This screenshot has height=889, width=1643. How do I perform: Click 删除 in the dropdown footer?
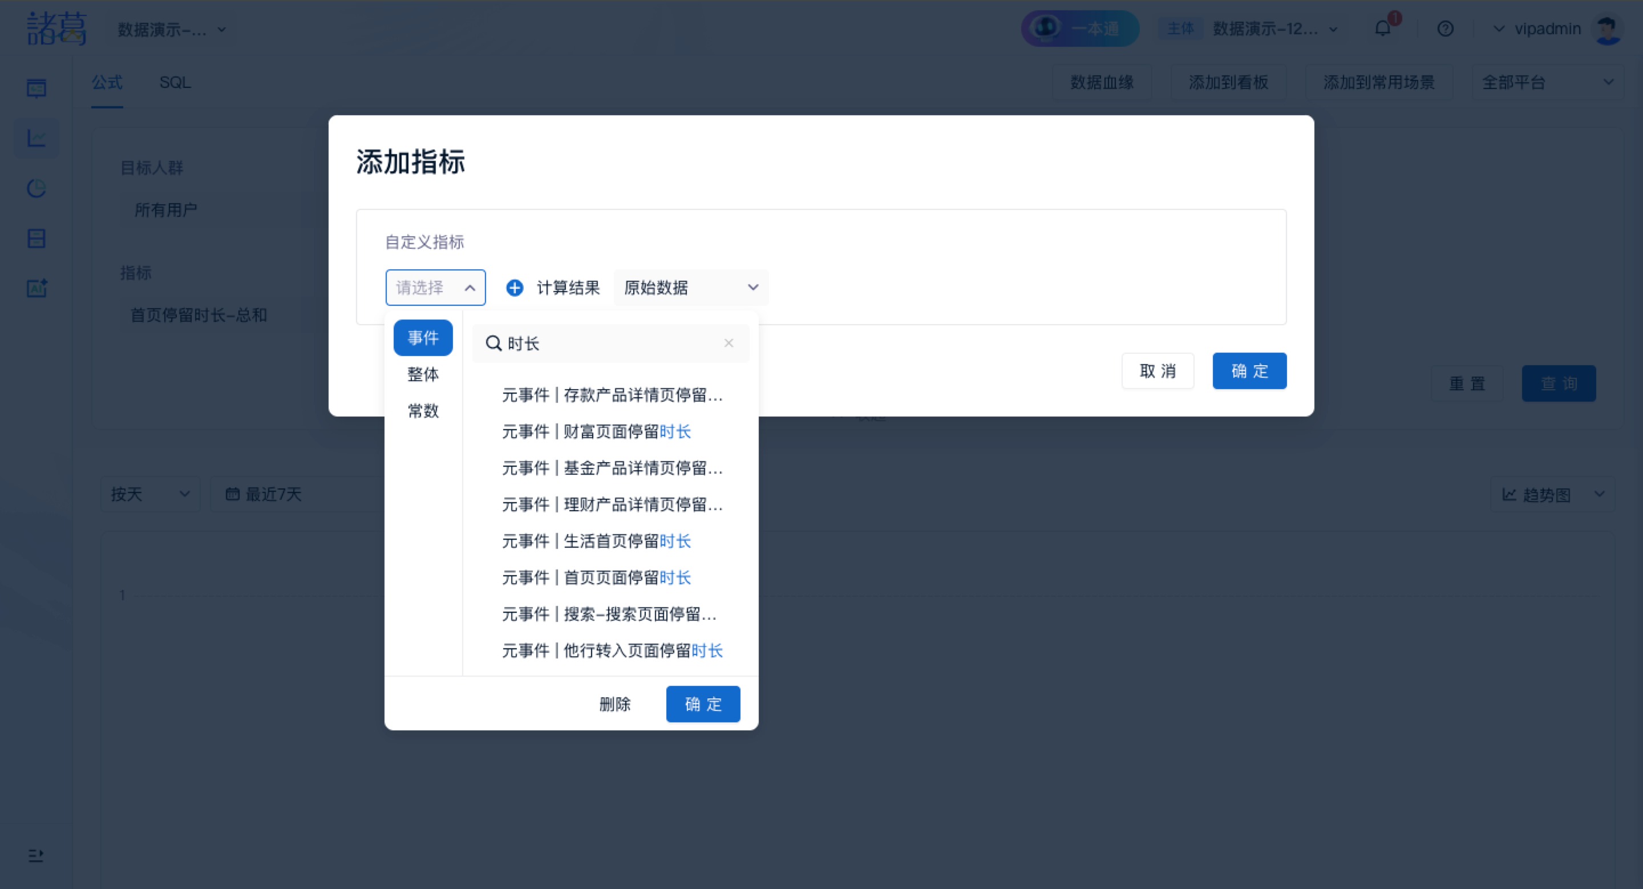click(x=614, y=704)
